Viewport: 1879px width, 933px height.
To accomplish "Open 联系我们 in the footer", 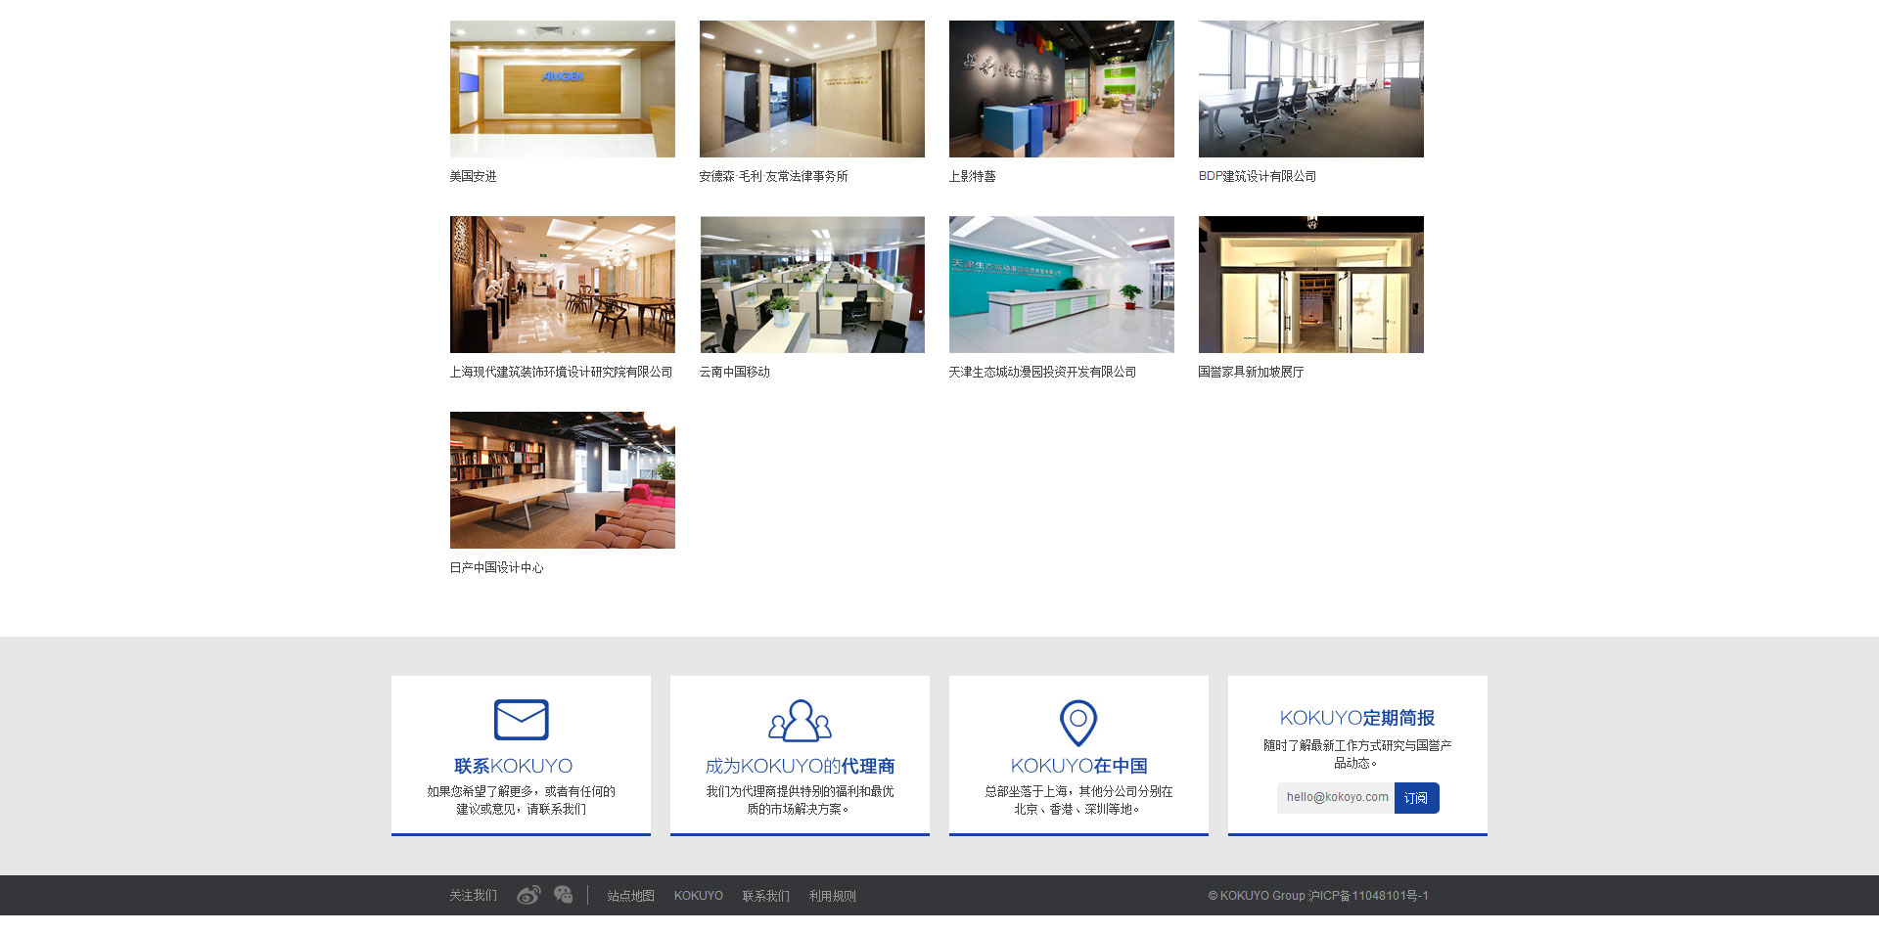I will pos(766,896).
